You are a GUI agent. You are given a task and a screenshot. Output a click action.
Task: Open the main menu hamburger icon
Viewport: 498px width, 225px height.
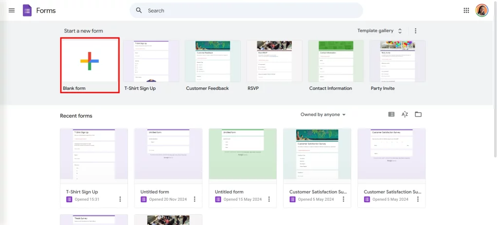coord(12,10)
